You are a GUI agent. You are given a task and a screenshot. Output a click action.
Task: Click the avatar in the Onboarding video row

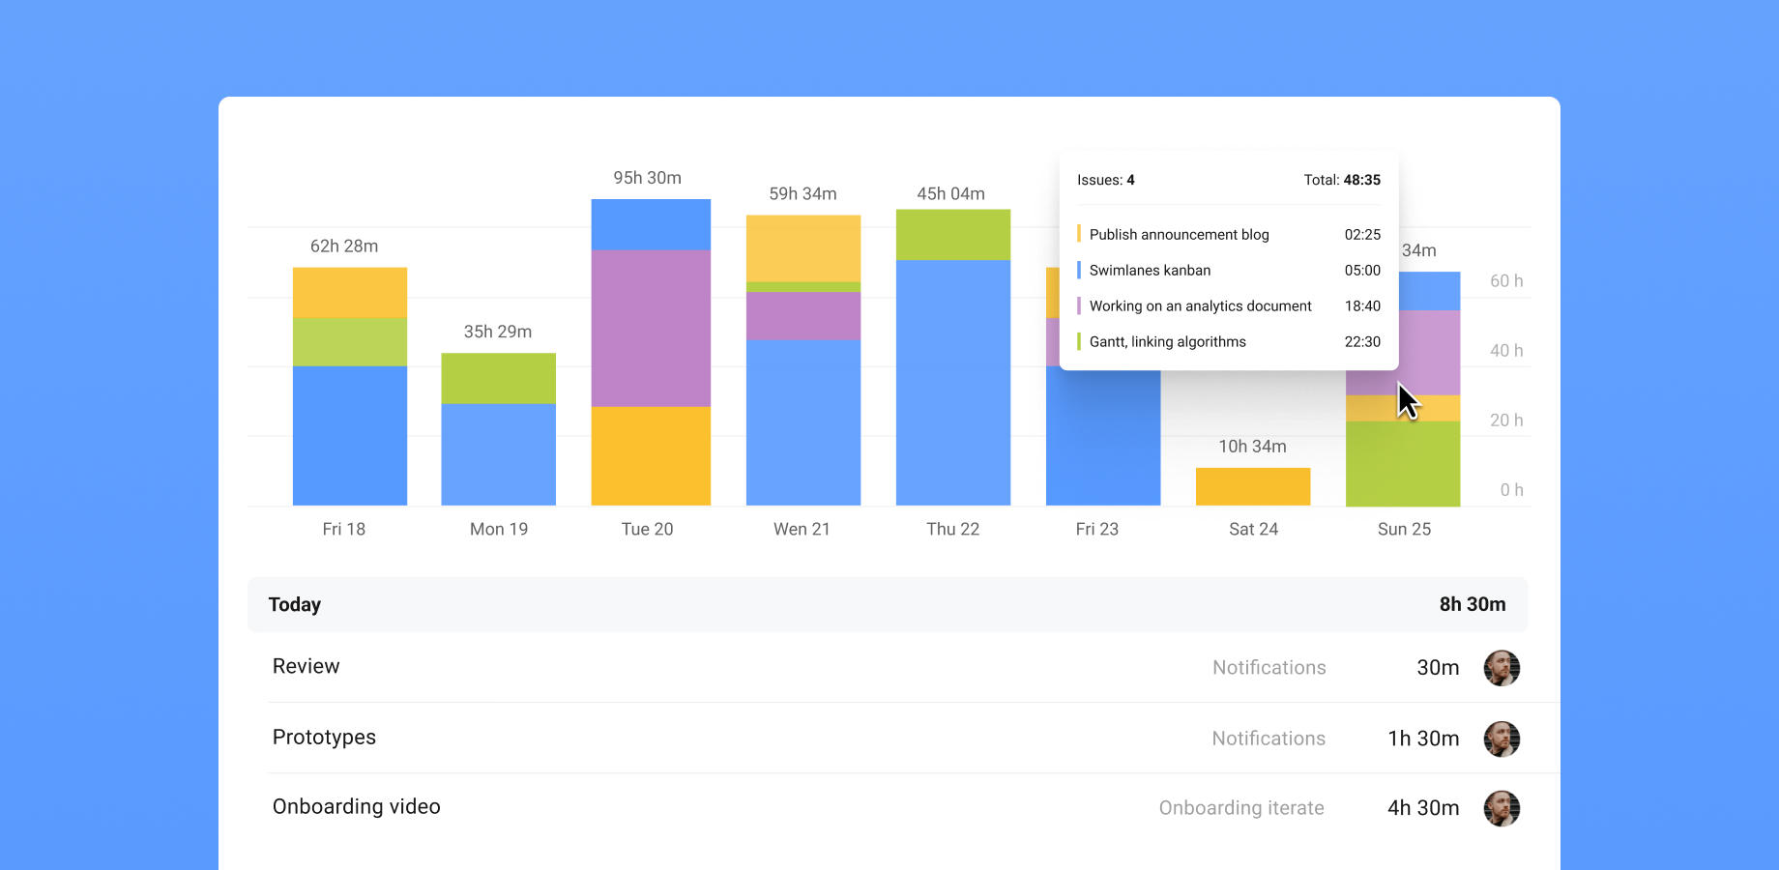point(1501,808)
